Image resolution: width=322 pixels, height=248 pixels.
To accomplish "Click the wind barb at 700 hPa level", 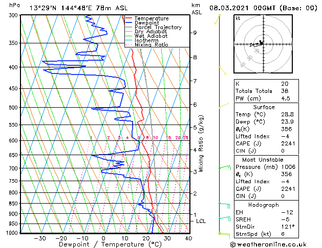I will [225, 167].
